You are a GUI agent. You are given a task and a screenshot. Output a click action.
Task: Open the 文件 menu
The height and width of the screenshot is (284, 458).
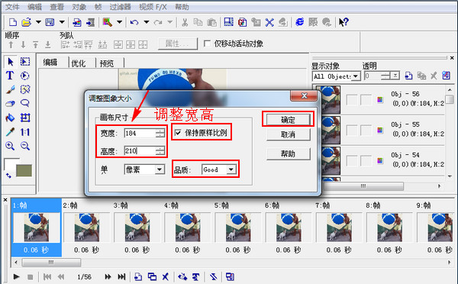(x=12, y=7)
